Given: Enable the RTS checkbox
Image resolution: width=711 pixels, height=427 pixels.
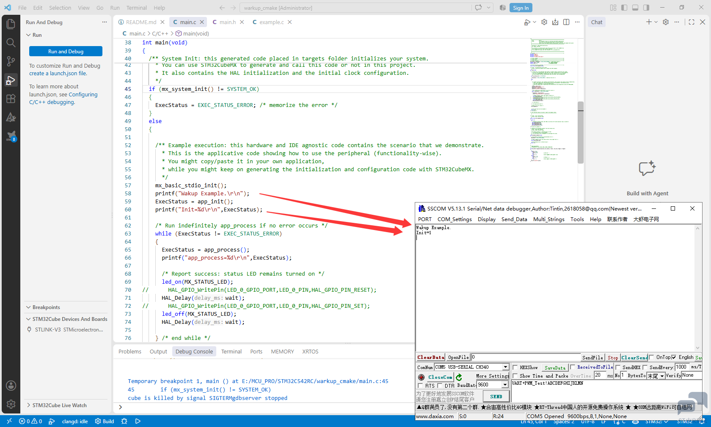Looking at the screenshot, I should click(420, 386).
